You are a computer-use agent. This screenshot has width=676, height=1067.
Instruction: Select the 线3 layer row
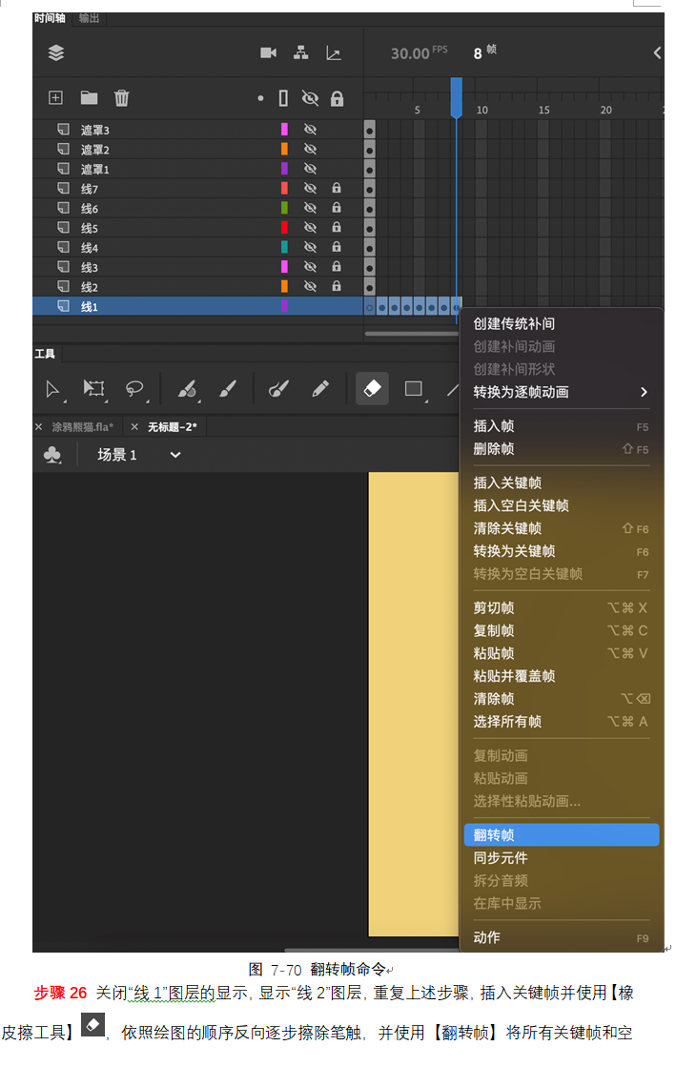(x=197, y=267)
